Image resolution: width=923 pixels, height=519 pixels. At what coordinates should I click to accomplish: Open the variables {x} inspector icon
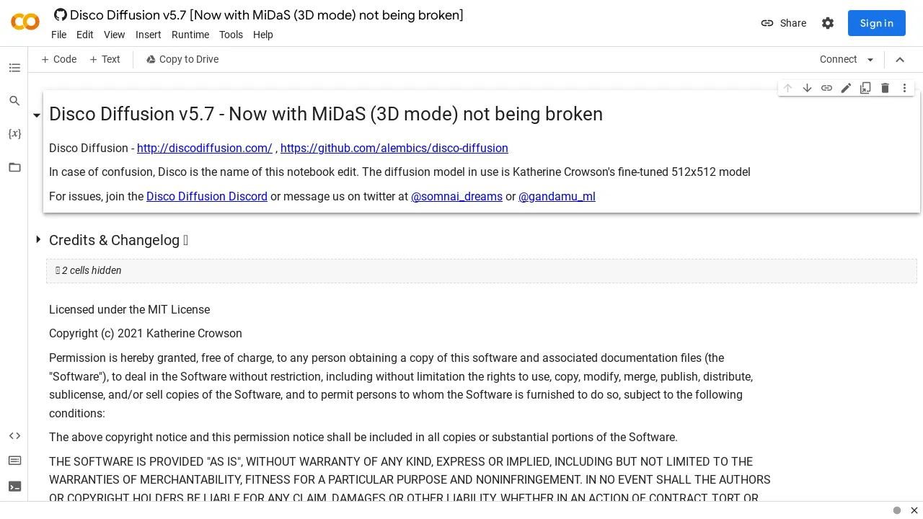[x=14, y=134]
